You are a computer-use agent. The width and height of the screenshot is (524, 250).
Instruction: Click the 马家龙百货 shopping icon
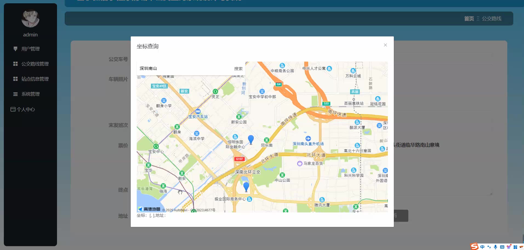click(x=300, y=164)
